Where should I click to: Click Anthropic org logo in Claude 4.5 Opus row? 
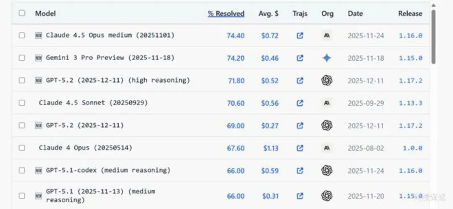point(327,36)
